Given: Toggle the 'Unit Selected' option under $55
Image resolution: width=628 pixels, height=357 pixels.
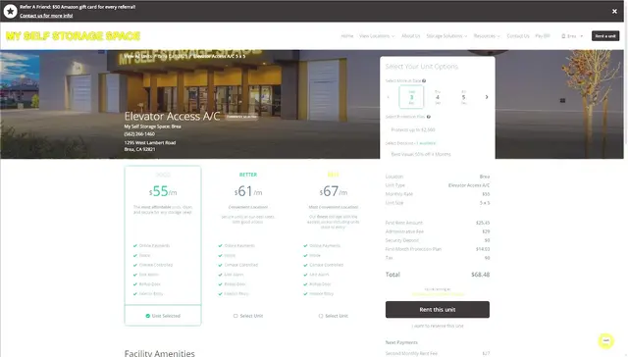Looking at the screenshot, I should pos(163,316).
